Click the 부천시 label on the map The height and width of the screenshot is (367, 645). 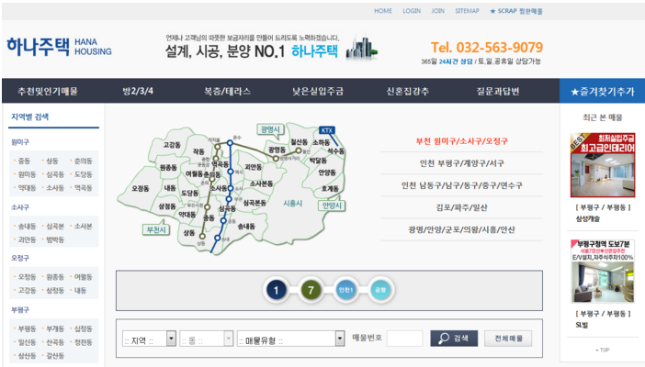pyautogui.click(x=157, y=228)
